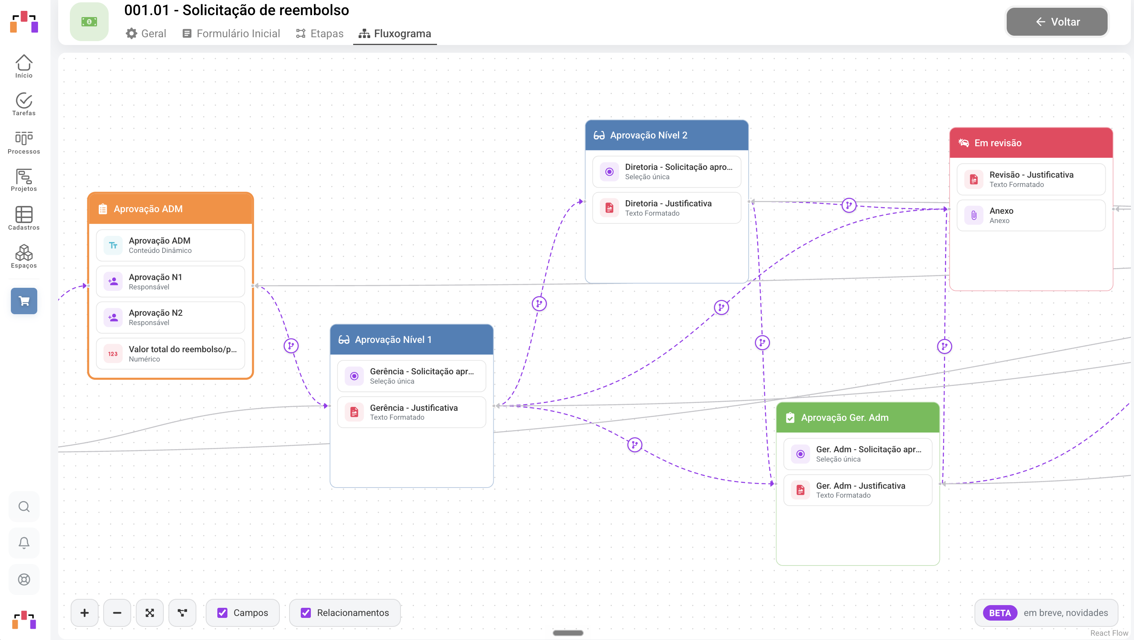1134x640 pixels.
Task: Select the Aprovação ADM stage header
Action: 170,209
